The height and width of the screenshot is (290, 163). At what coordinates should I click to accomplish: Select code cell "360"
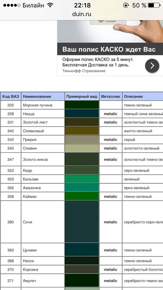(x=11, y=222)
